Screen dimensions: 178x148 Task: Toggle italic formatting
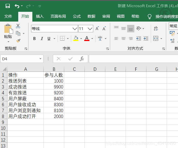click(42, 39)
